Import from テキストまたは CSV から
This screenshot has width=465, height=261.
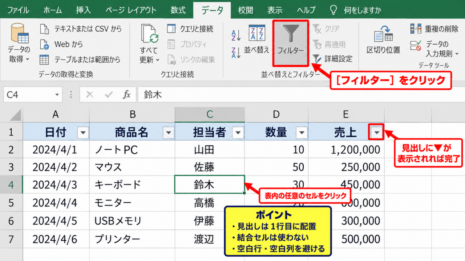click(81, 29)
